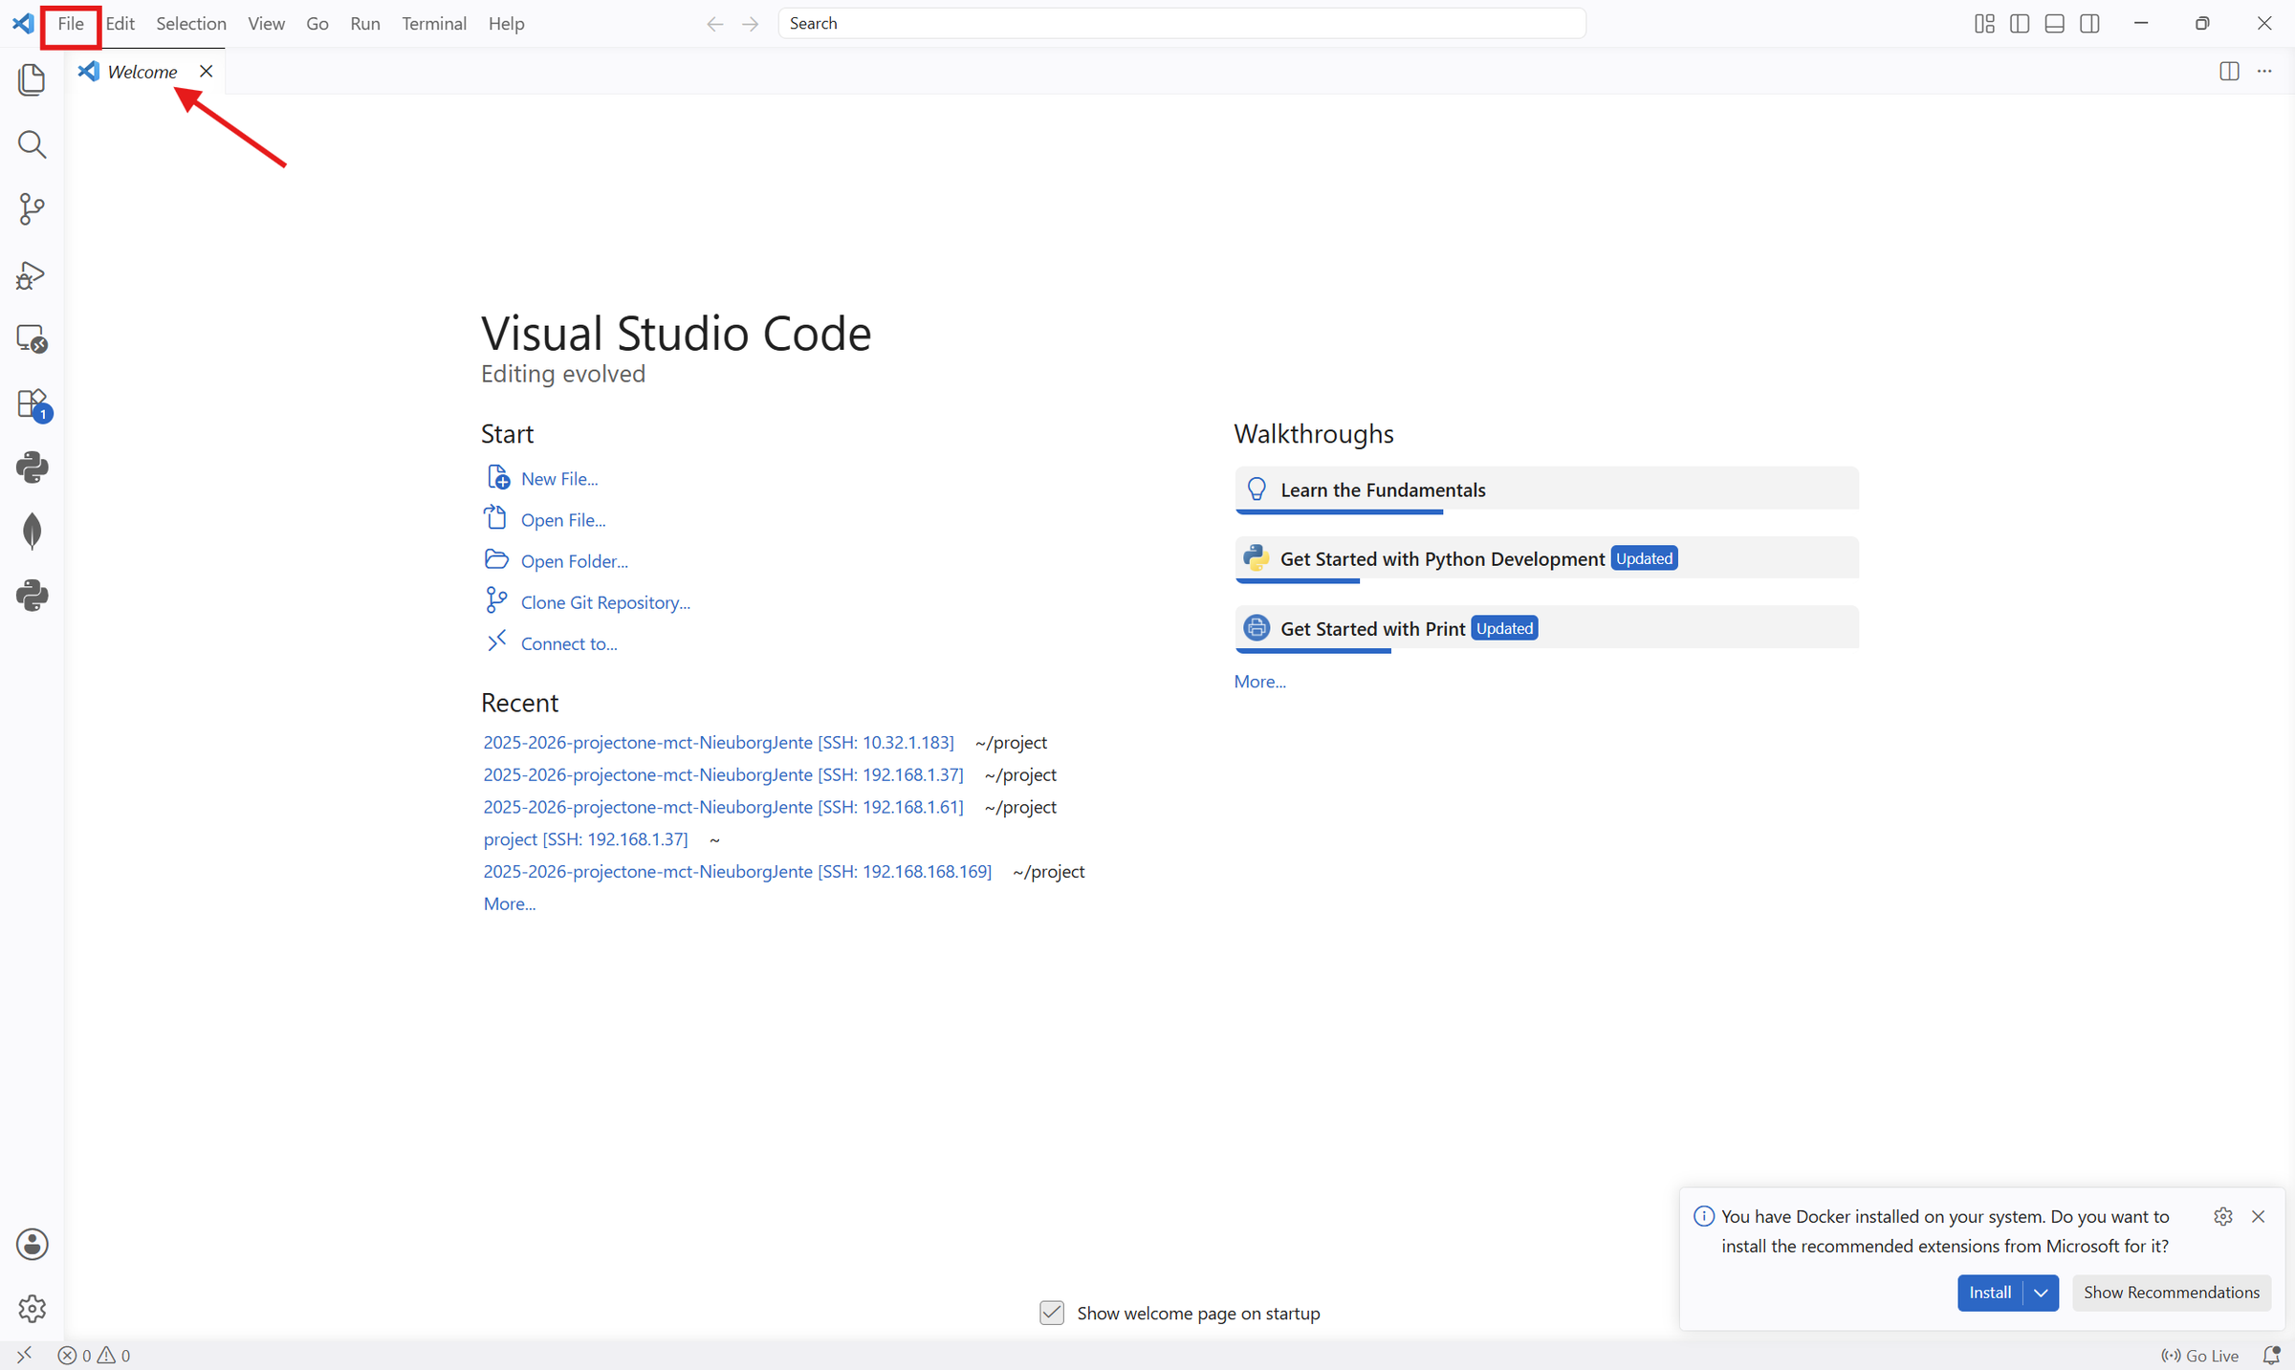
Task: Open recent 'project [SSH: 192.168.1.37]' entry
Action: 585,839
